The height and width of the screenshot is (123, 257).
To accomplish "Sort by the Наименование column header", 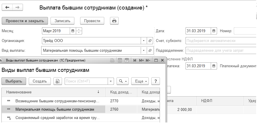I will pos(53,92).
